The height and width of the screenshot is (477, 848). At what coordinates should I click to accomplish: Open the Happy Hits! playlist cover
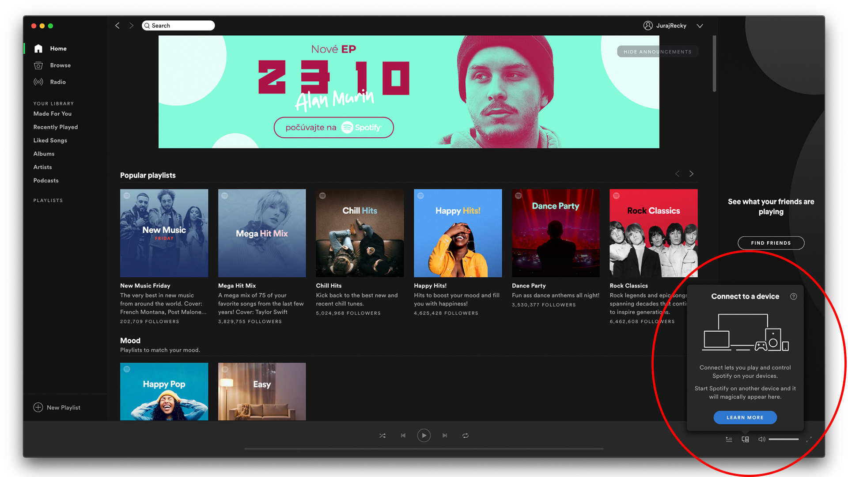[x=458, y=233]
